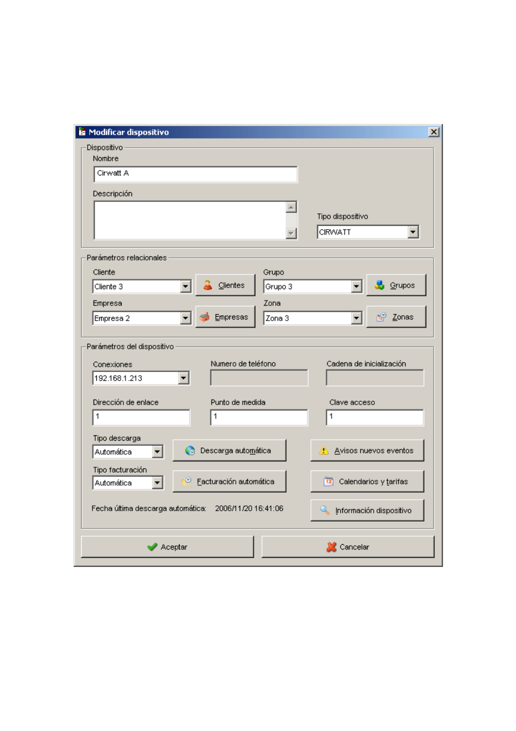
Task: Open the Zonas editor button
Action: 396,317
